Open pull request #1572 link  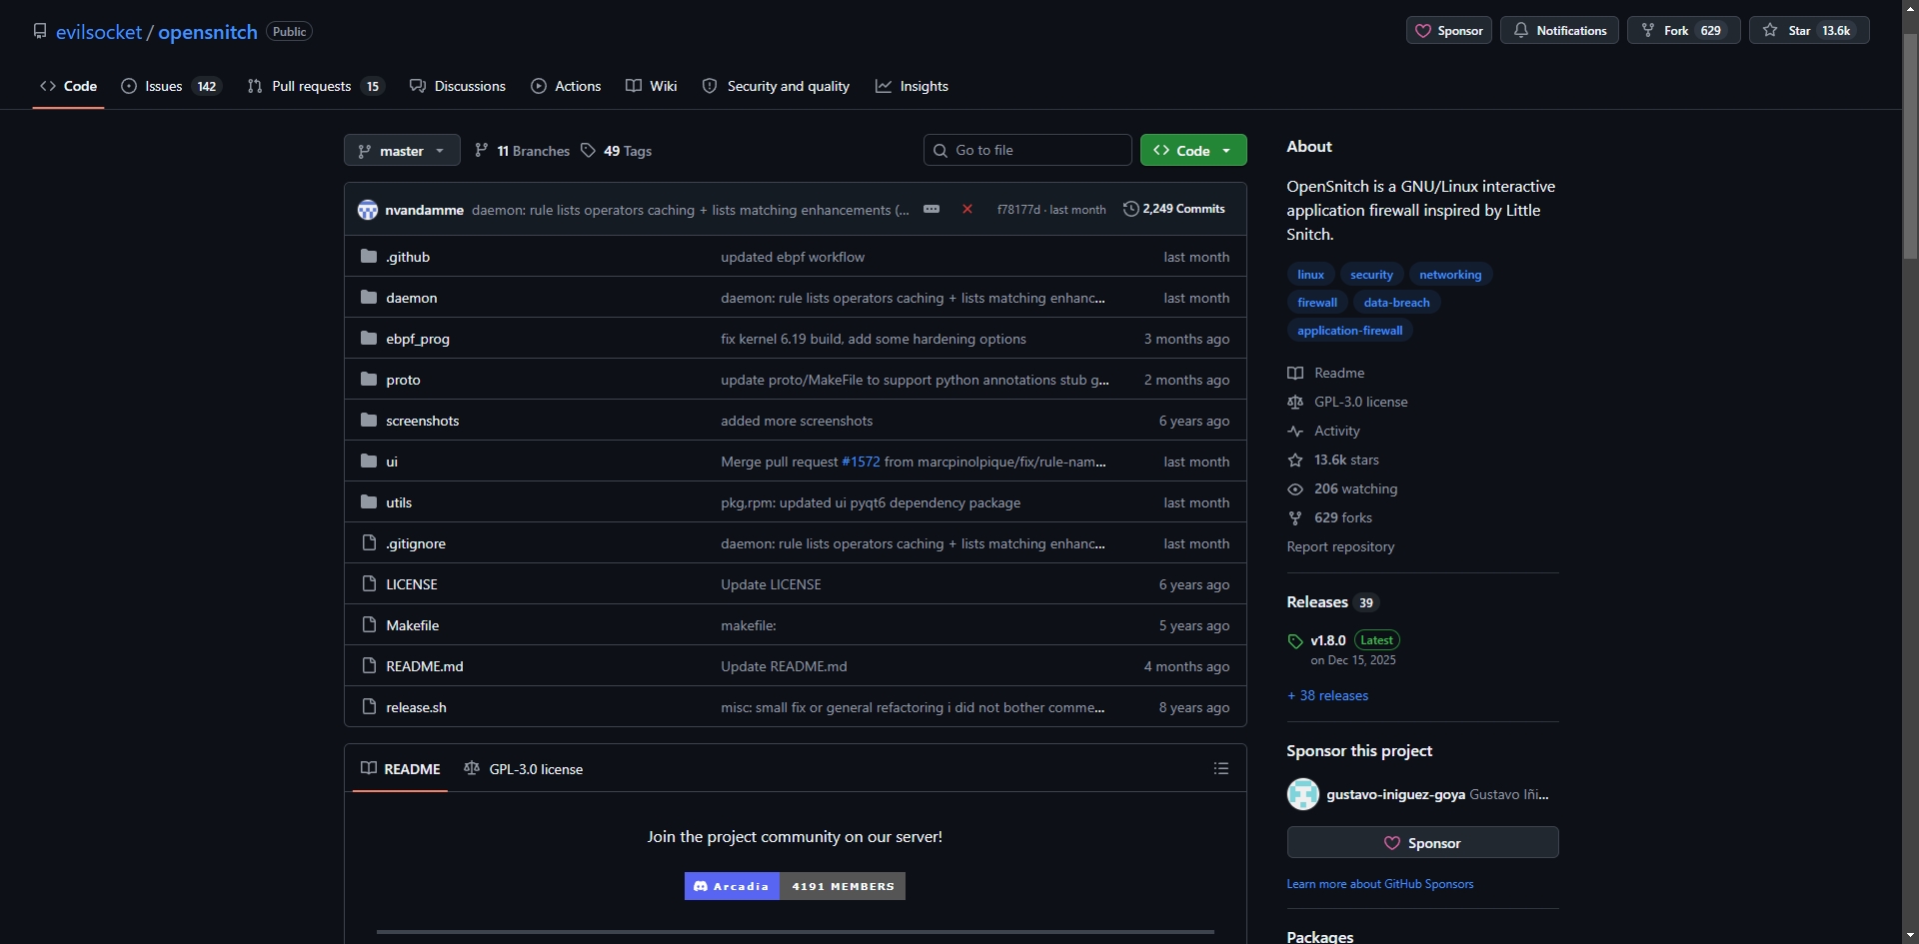pyautogui.click(x=861, y=462)
